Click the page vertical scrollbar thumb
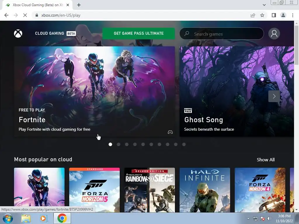Screen dimensions: 299x224 tap(297, 45)
